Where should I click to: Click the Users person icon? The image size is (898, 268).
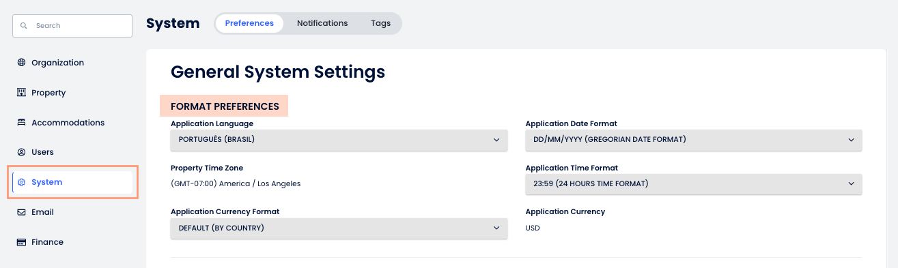coord(21,152)
